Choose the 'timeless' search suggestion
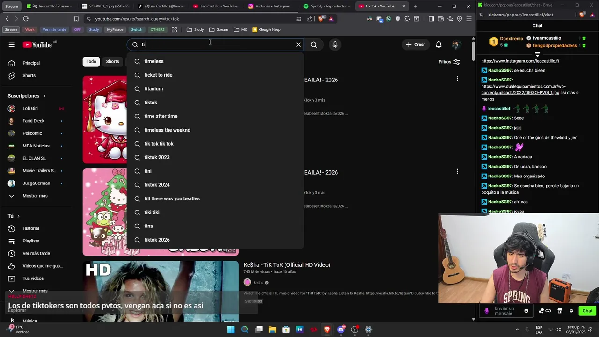599x337 pixels. (x=215, y=61)
